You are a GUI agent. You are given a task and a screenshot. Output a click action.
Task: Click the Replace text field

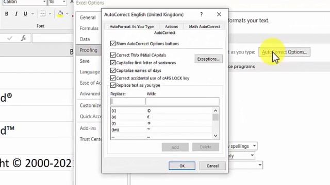coord(128,101)
